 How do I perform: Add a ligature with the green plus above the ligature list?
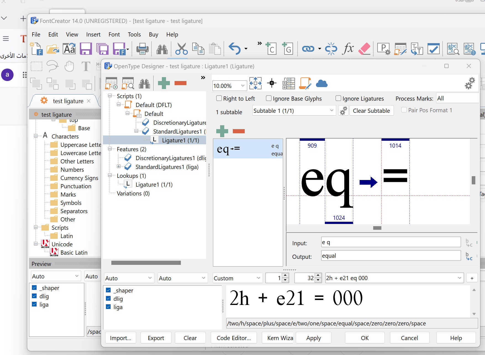[222, 131]
